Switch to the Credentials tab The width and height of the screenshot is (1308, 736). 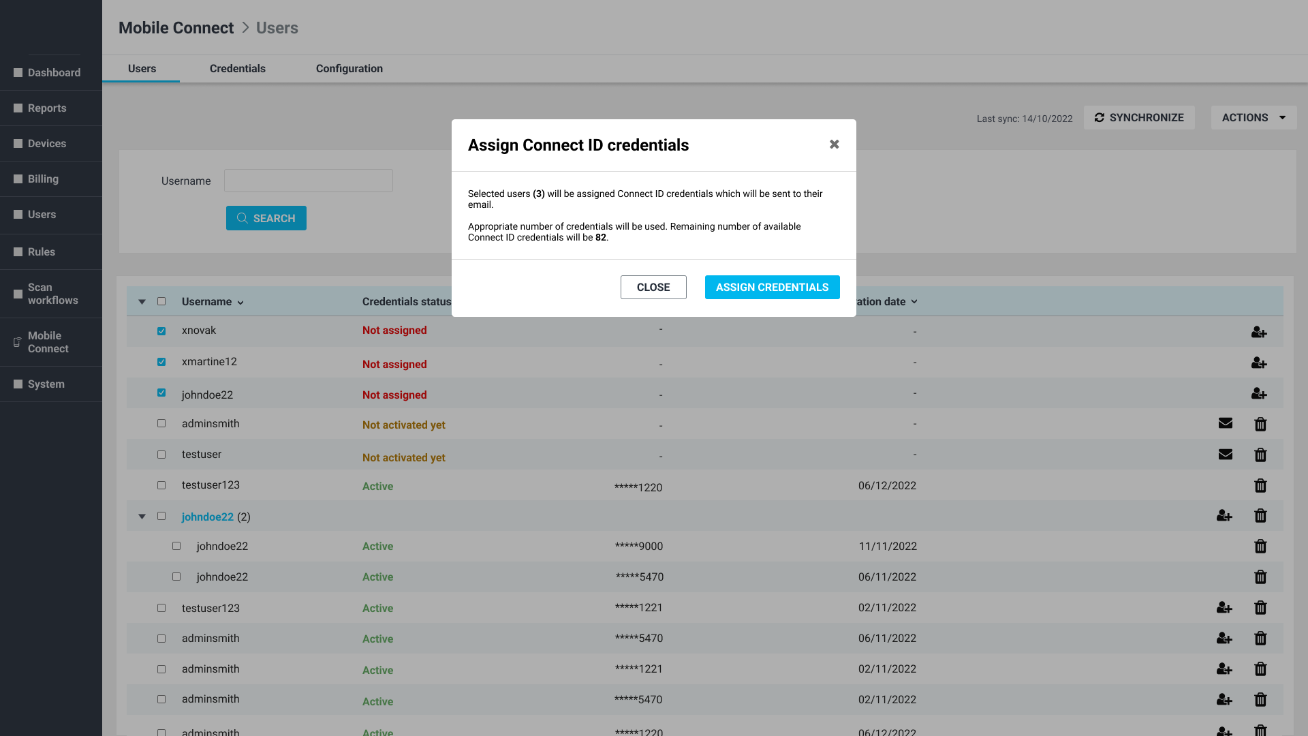point(237,68)
